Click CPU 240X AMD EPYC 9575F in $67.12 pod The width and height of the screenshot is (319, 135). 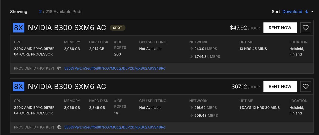click(34, 110)
